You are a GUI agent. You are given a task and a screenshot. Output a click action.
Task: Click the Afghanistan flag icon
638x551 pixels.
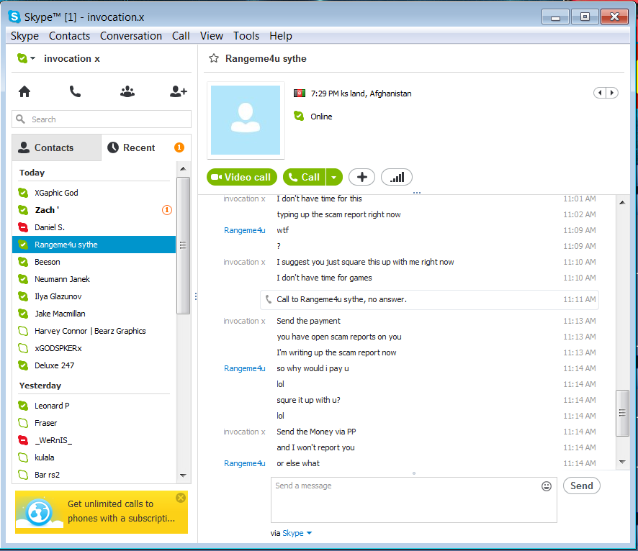click(x=300, y=94)
